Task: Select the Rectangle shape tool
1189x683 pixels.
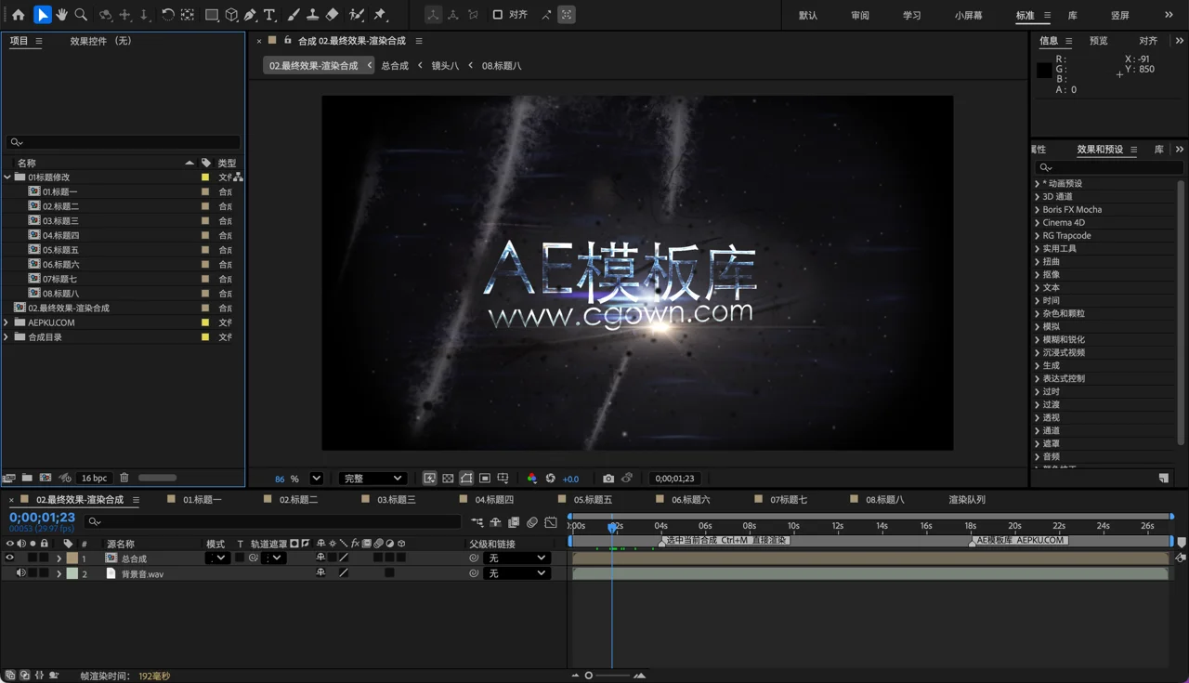Action: pyautogui.click(x=212, y=15)
